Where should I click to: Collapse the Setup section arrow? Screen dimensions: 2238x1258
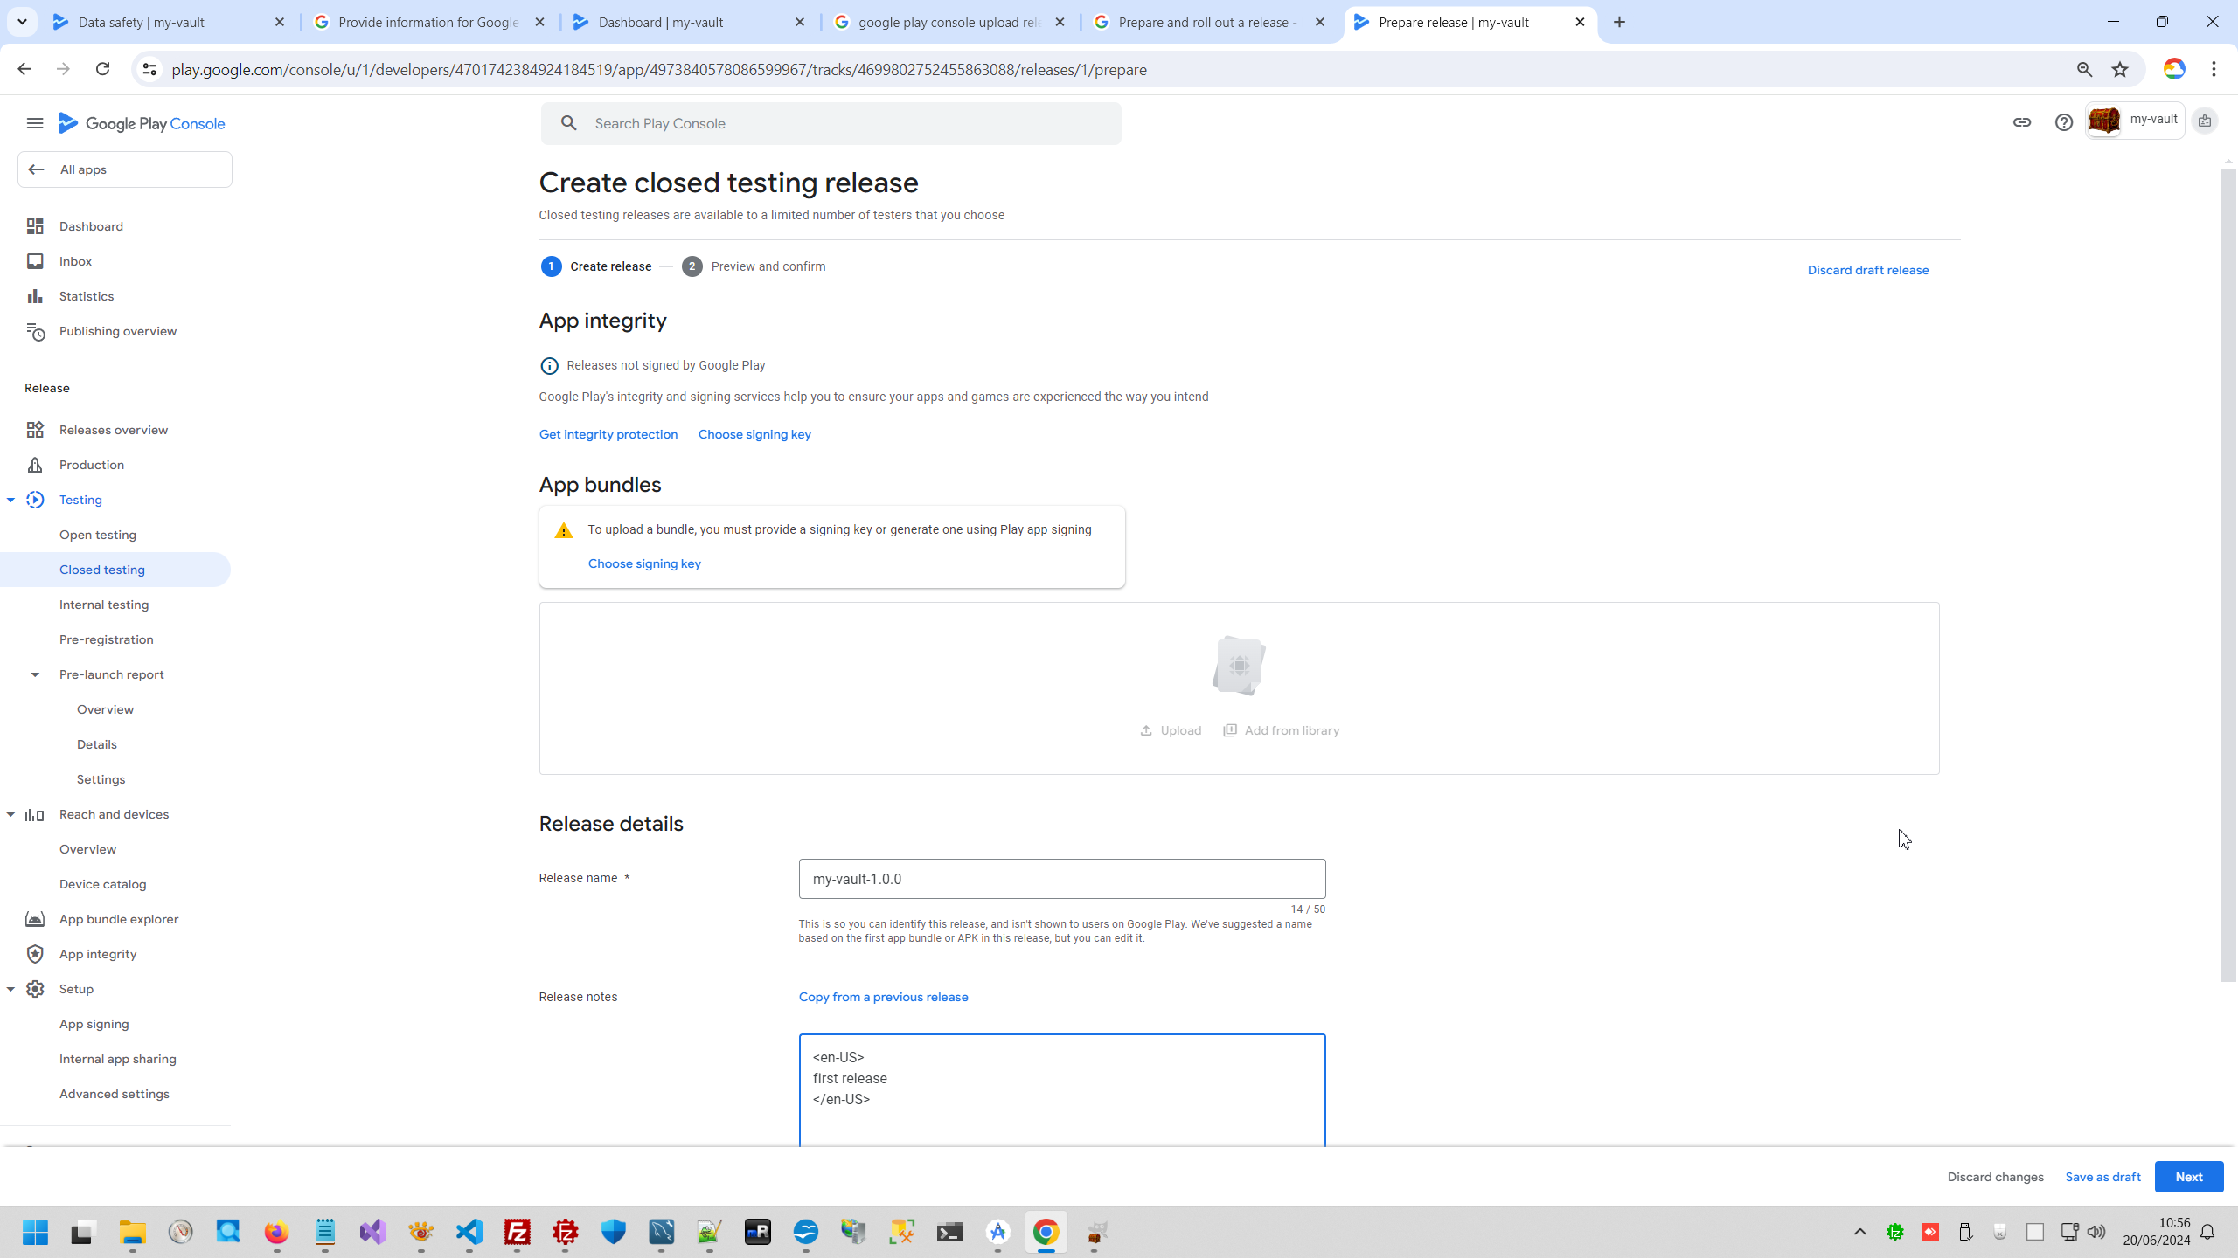pyautogui.click(x=10, y=989)
